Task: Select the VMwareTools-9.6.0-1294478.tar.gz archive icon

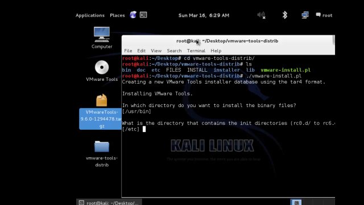Action: (102, 111)
